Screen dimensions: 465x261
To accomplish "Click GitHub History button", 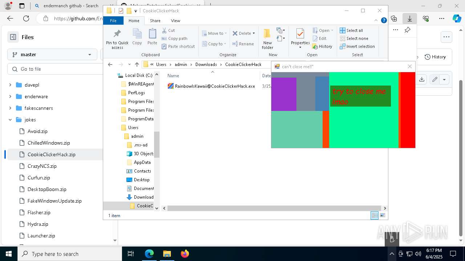I will [435, 57].
